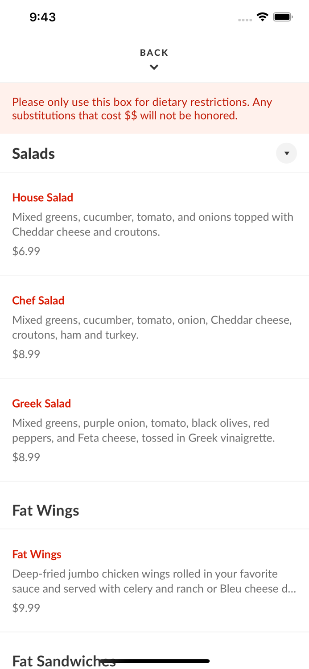Jump to the Fat Wings section heading
Image resolution: width=309 pixels, height=669 pixels.
(45, 510)
